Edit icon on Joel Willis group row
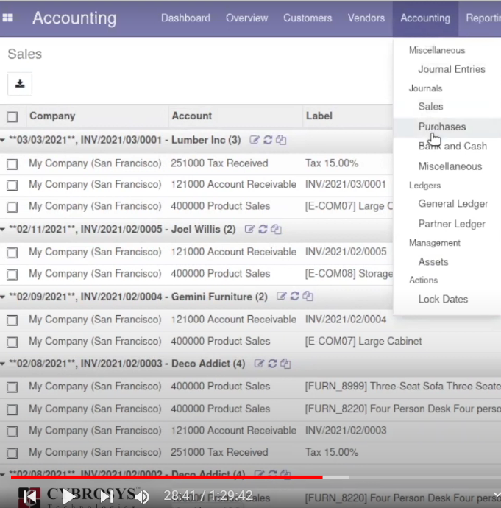 coord(249,230)
